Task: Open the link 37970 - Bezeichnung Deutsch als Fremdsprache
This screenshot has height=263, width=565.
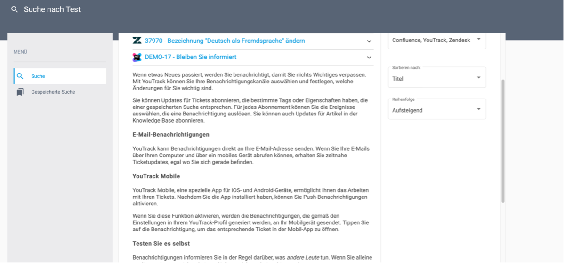Action: [225, 41]
